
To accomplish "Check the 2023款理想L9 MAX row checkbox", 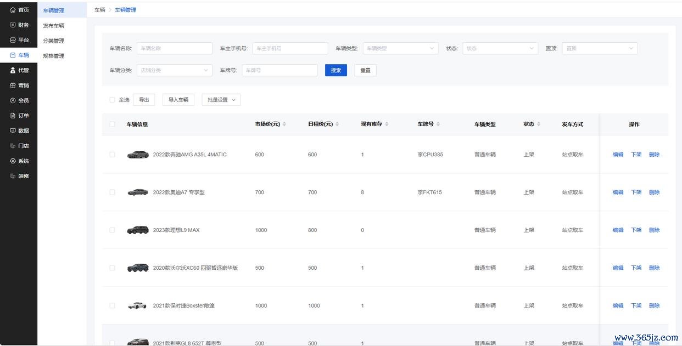I will [x=112, y=230].
